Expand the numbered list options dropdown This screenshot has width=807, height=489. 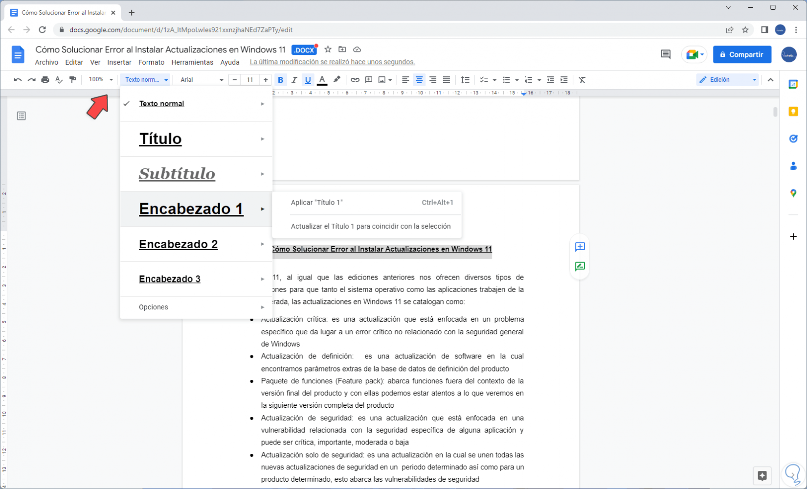coord(539,80)
